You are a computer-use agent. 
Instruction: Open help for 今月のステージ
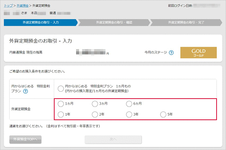tap(171, 53)
